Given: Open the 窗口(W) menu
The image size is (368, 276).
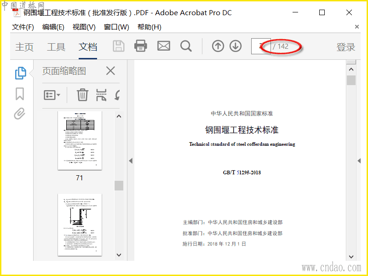Looking at the screenshot, I should pyautogui.click(x=116, y=27).
